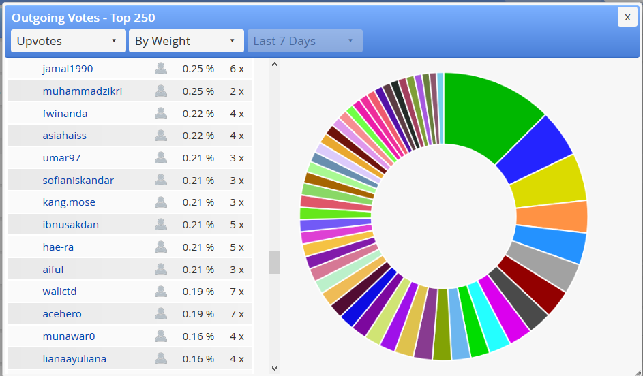Screen dimensions: 643x376
Task: Open umar97 account link
Action: click(61, 158)
